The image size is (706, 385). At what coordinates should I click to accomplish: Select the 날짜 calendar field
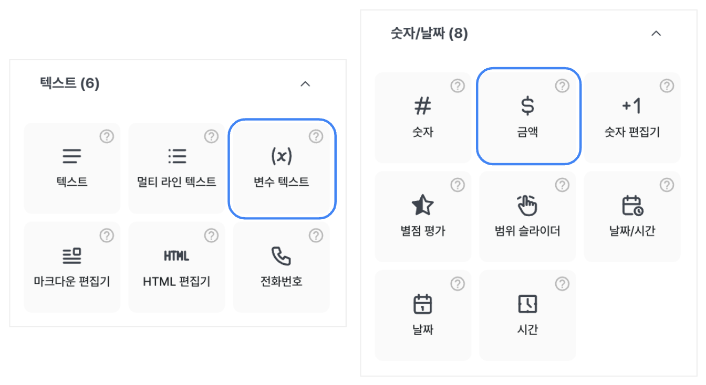423,315
